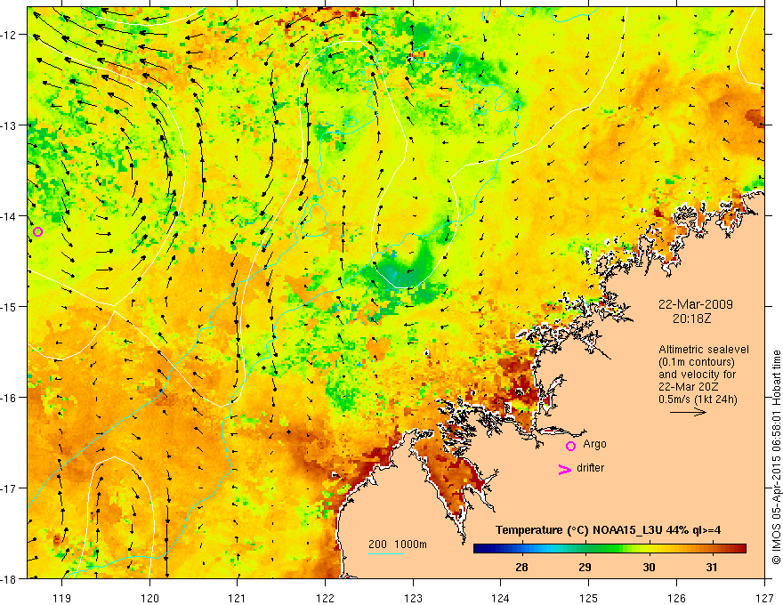Click the "22-Mar-2009" date text
This screenshot has height=605, width=783.
[696, 304]
